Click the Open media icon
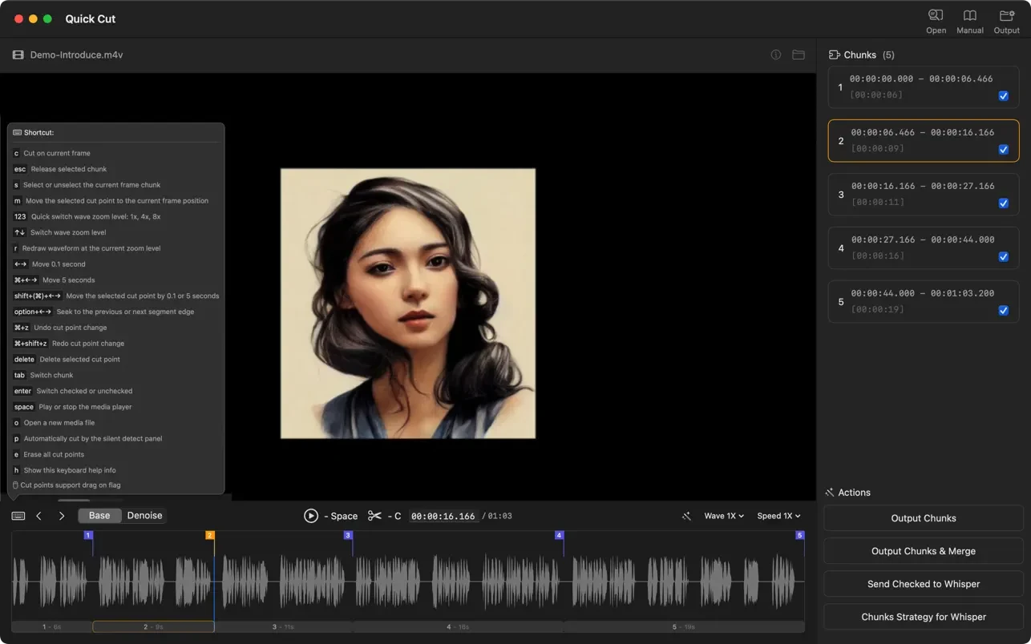The width and height of the screenshot is (1031, 644). [936, 16]
